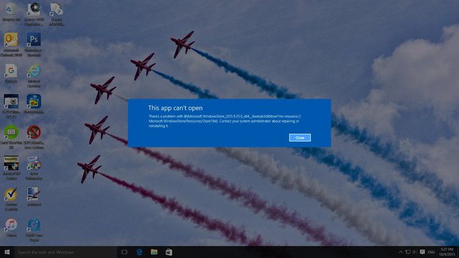Open the taskbar clock showing 5:27 PM
459x258 pixels.
447,252
